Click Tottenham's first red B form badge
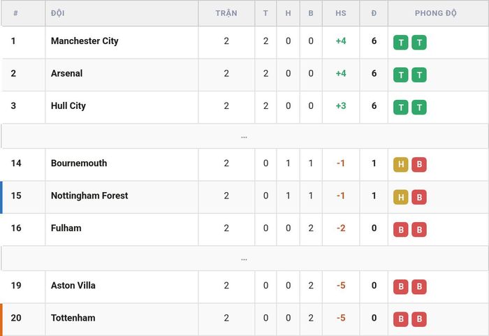Image resolution: width=489 pixels, height=336 pixels. [x=401, y=319]
